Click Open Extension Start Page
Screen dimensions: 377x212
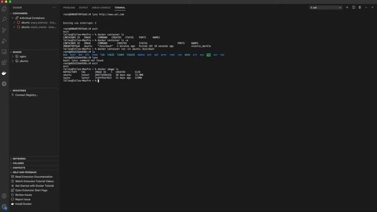click(x=31, y=190)
